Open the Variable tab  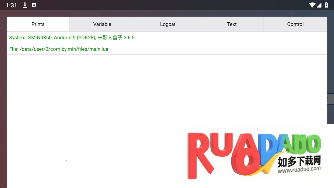tap(102, 24)
